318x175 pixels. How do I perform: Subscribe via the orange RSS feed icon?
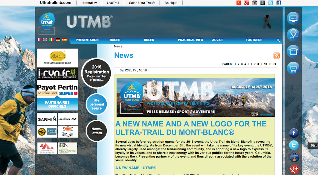[277, 55]
